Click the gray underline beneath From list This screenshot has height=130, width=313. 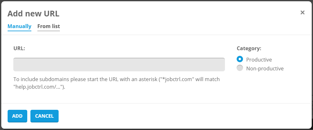click(x=48, y=31)
